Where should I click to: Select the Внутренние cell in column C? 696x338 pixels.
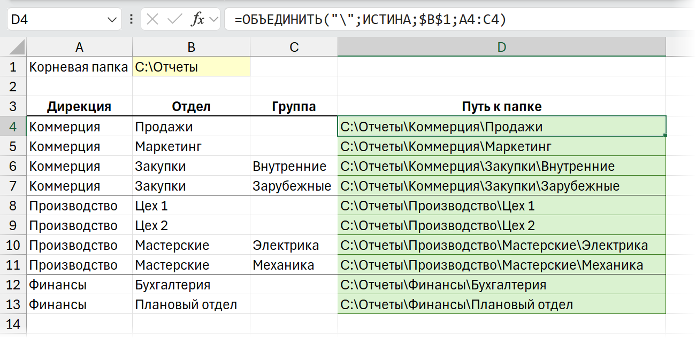pyautogui.click(x=294, y=166)
